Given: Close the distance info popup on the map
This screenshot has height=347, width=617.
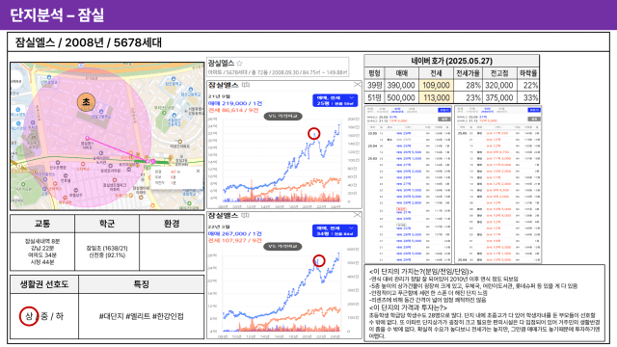Looking at the screenshot, I should (198, 172).
